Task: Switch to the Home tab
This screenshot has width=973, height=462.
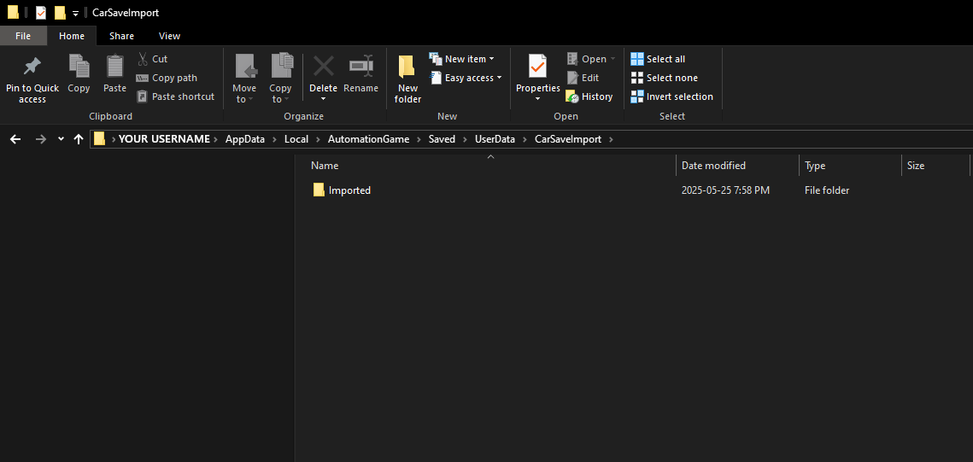Action: [x=72, y=36]
